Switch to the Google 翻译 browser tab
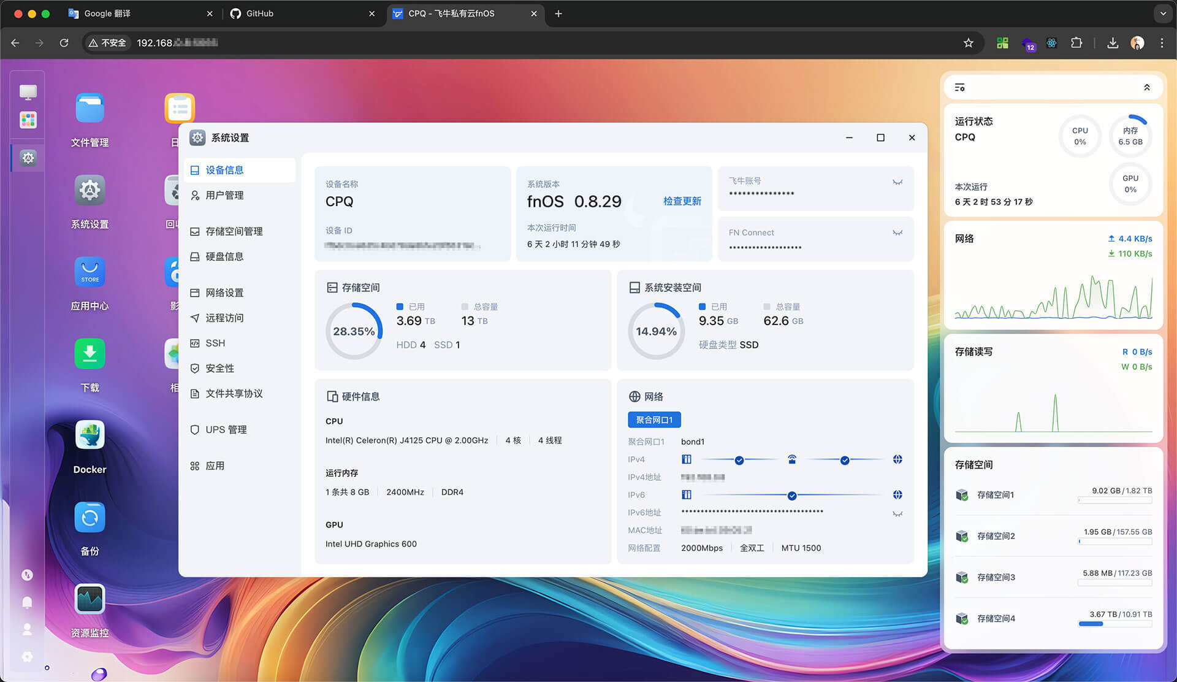This screenshot has width=1177, height=682. pos(141,13)
